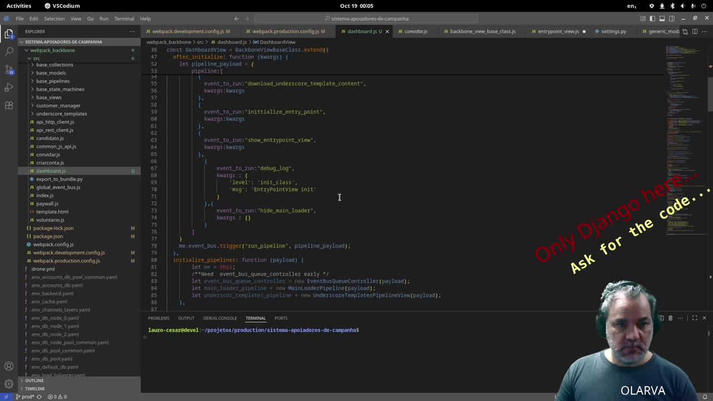The image size is (713, 401).
Task: Collapse the webpack_backbone folder
Action: tap(52, 50)
